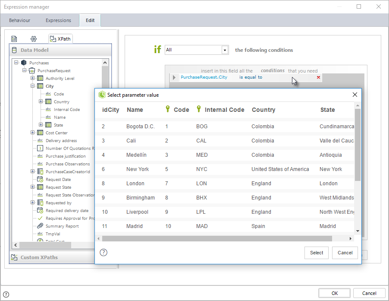The image size is (389, 301).
Task: Delete the condition with red X
Action: pyautogui.click(x=318, y=77)
